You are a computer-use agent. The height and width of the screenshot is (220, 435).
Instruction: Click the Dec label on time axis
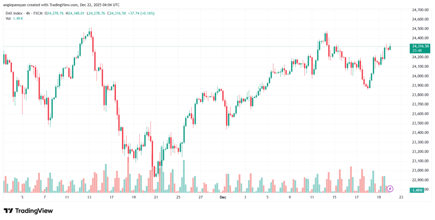(x=222, y=198)
